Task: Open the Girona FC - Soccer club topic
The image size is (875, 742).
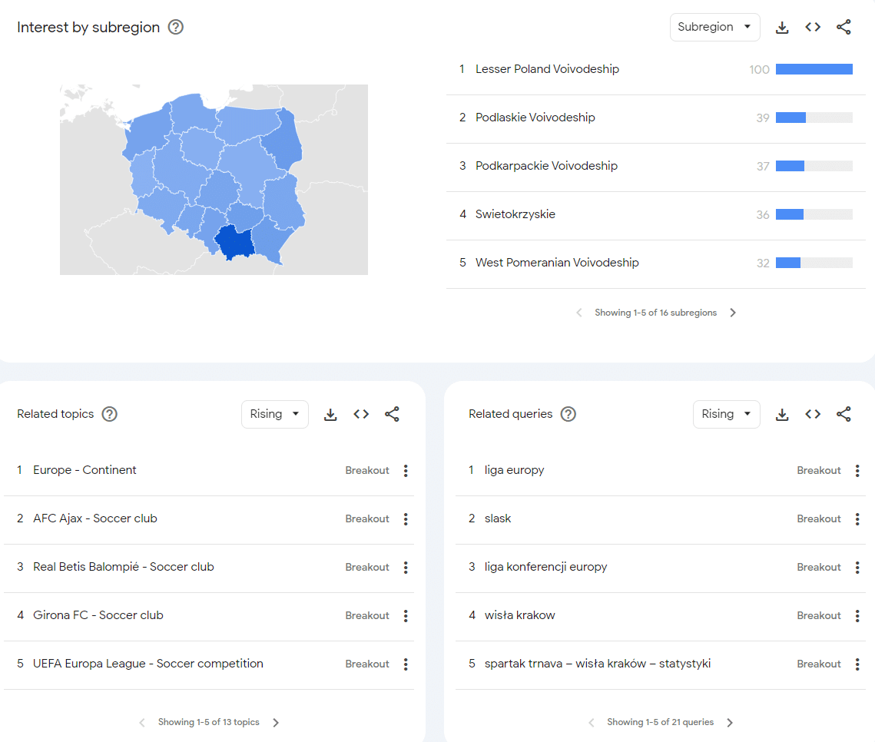Action: point(98,614)
